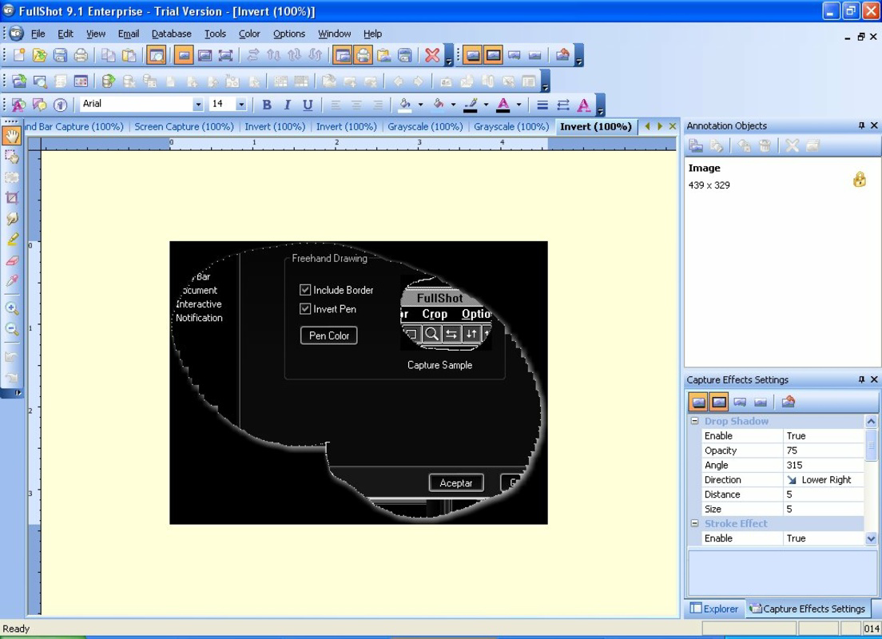This screenshot has width=882, height=639.
Task: Toggle the highlighted printer output button
Action: [364, 54]
